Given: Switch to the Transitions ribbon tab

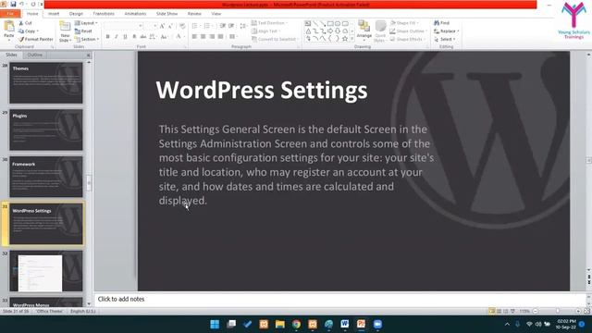Looking at the screenshot, I should click(104, 14).
